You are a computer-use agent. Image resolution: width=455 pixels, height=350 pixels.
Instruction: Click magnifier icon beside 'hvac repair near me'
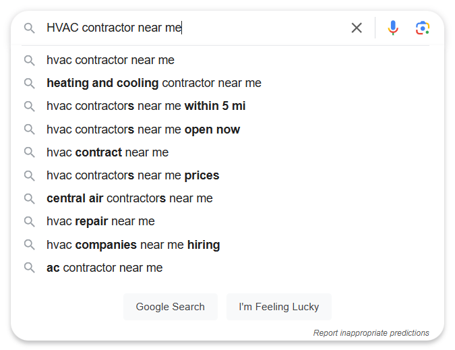(29, 221)
